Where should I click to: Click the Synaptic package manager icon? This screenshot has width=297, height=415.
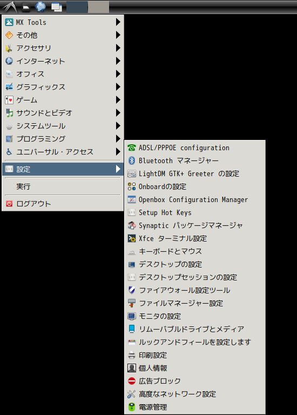(x=131, y=225)
